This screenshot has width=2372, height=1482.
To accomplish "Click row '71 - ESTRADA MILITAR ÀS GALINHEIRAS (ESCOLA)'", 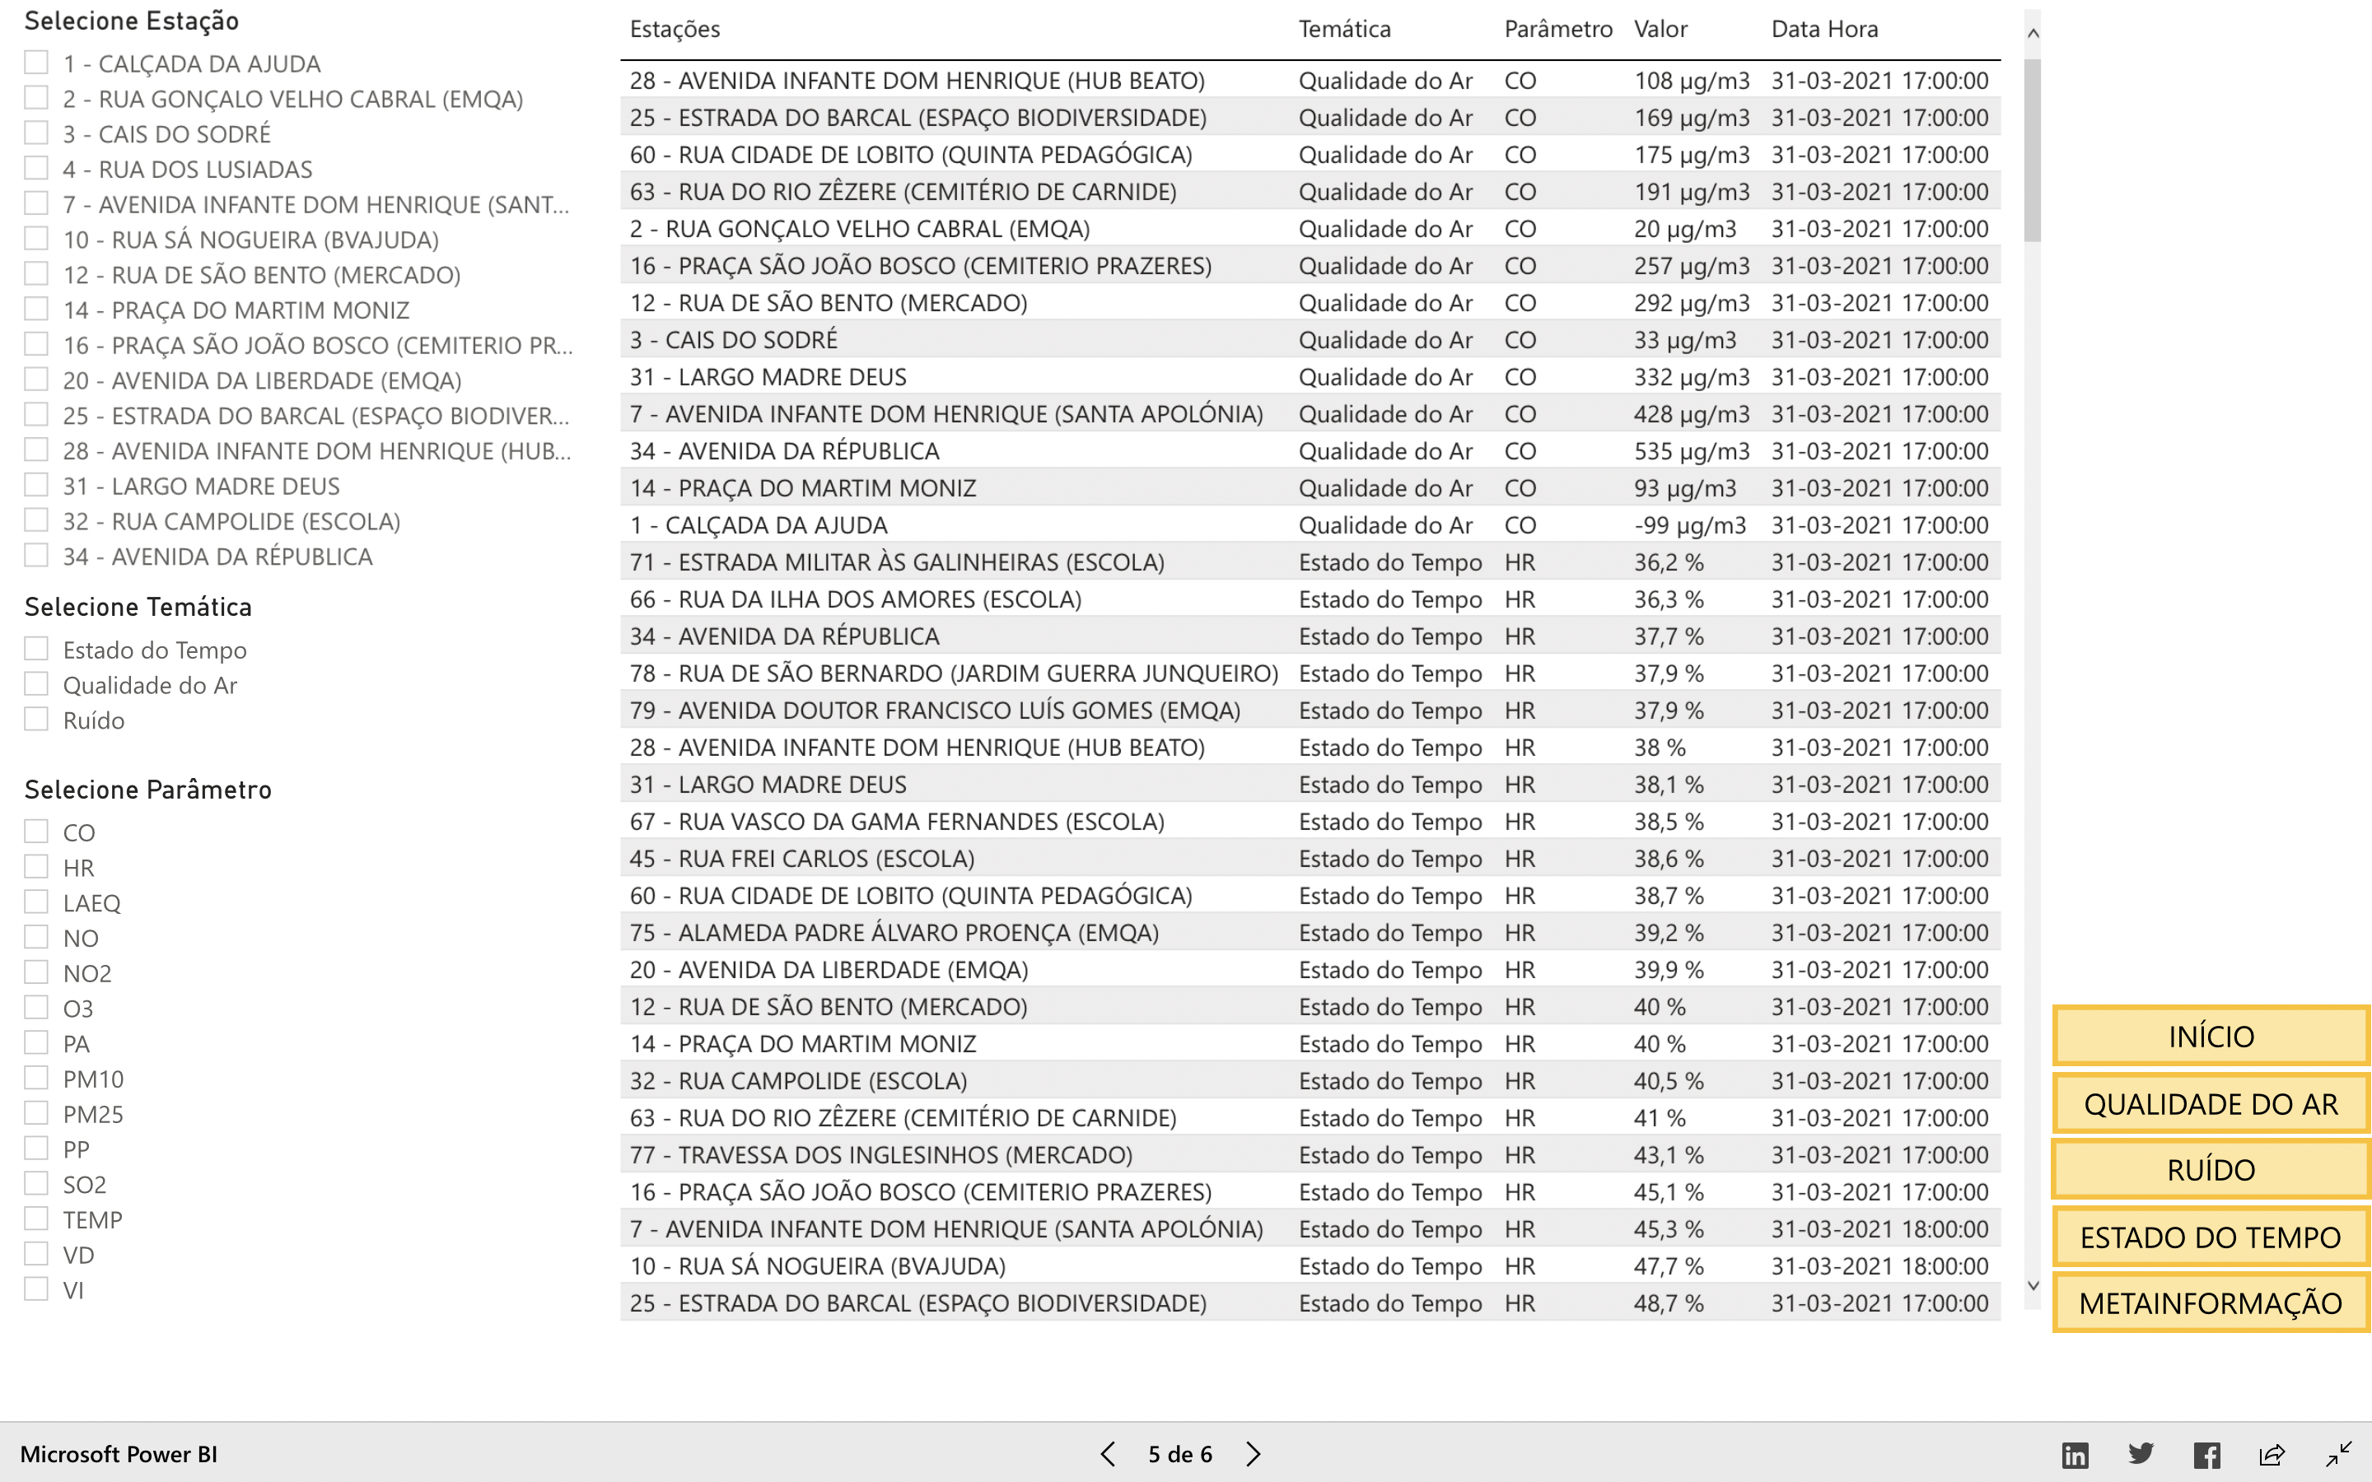I will [x=1310, y=562].
